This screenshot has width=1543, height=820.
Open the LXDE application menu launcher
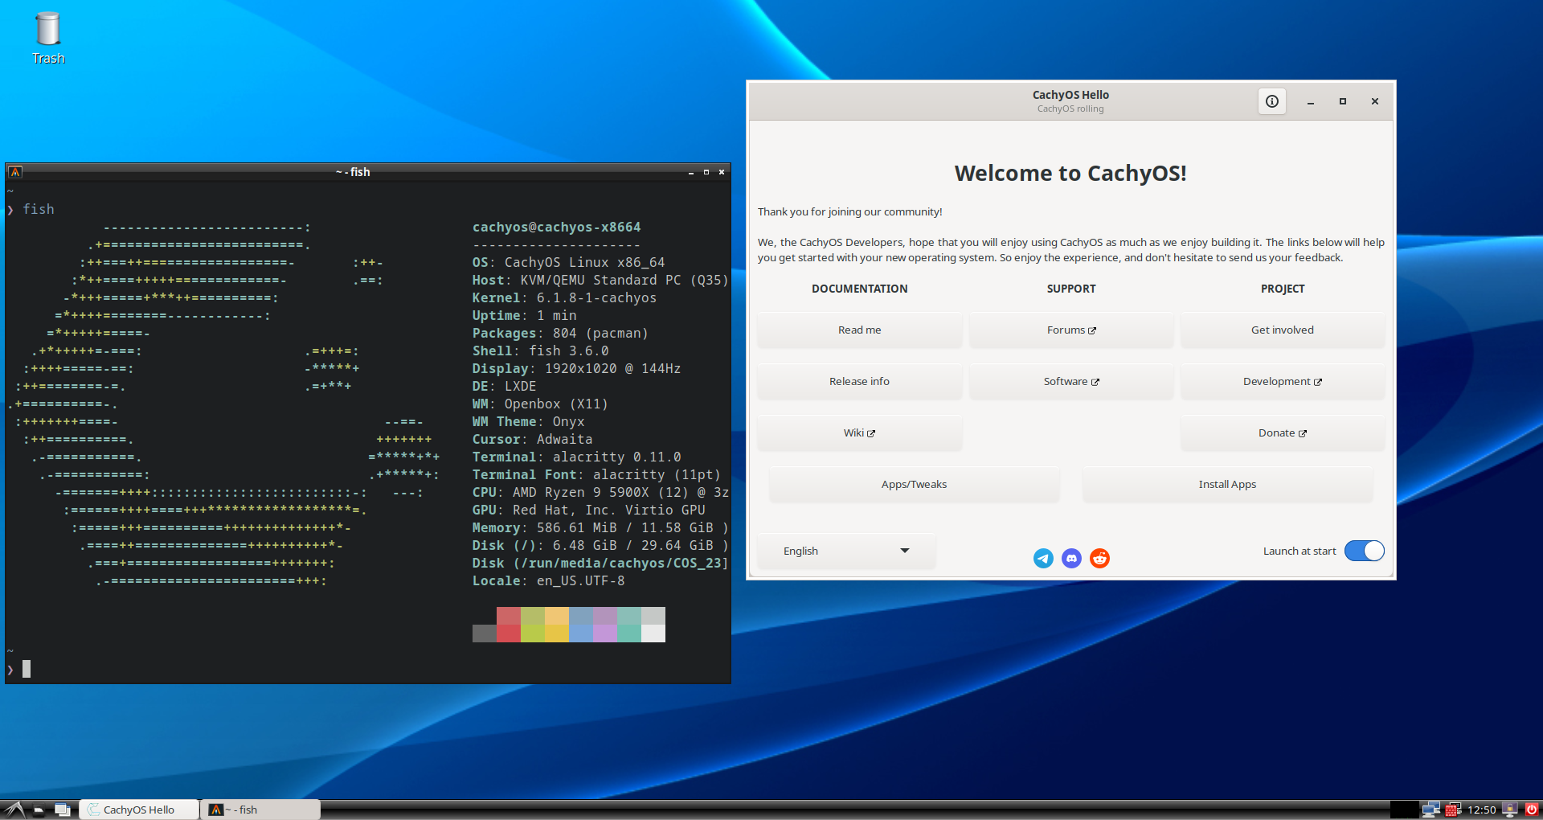point(14,810)
